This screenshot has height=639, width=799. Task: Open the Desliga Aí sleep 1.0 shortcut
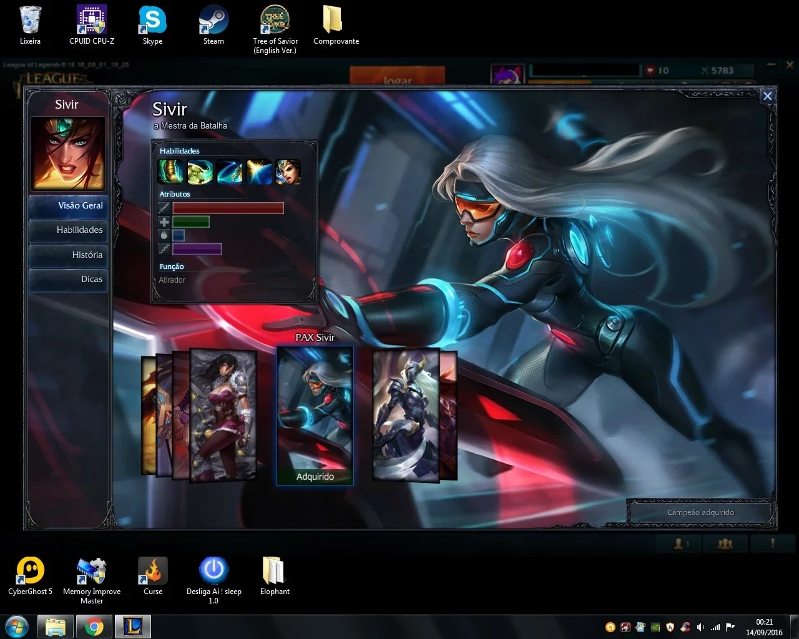[213, 580]
